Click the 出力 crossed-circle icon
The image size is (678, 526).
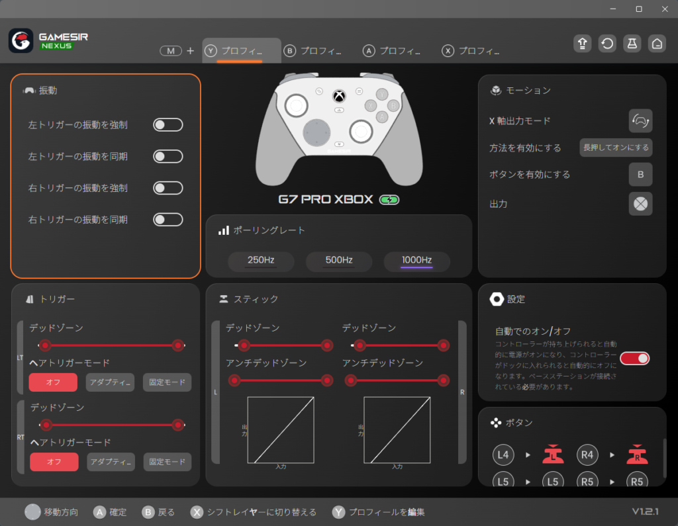(640, 204)
